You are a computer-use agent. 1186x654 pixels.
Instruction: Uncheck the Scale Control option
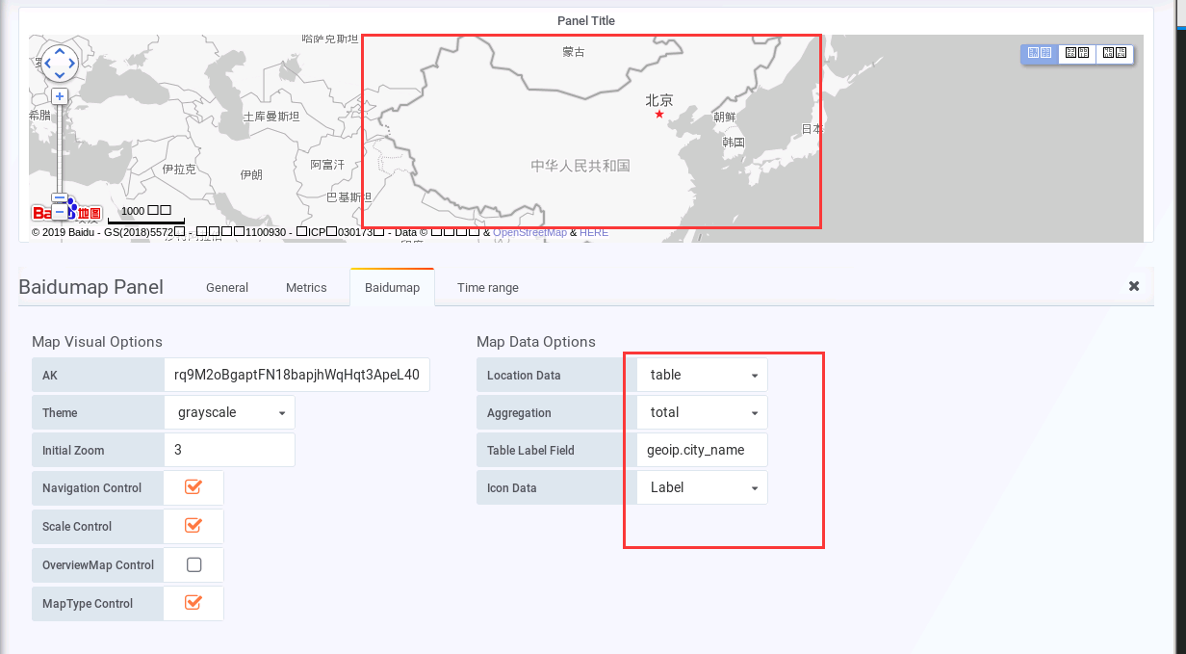pyautogui.click(x=193, y=526)
